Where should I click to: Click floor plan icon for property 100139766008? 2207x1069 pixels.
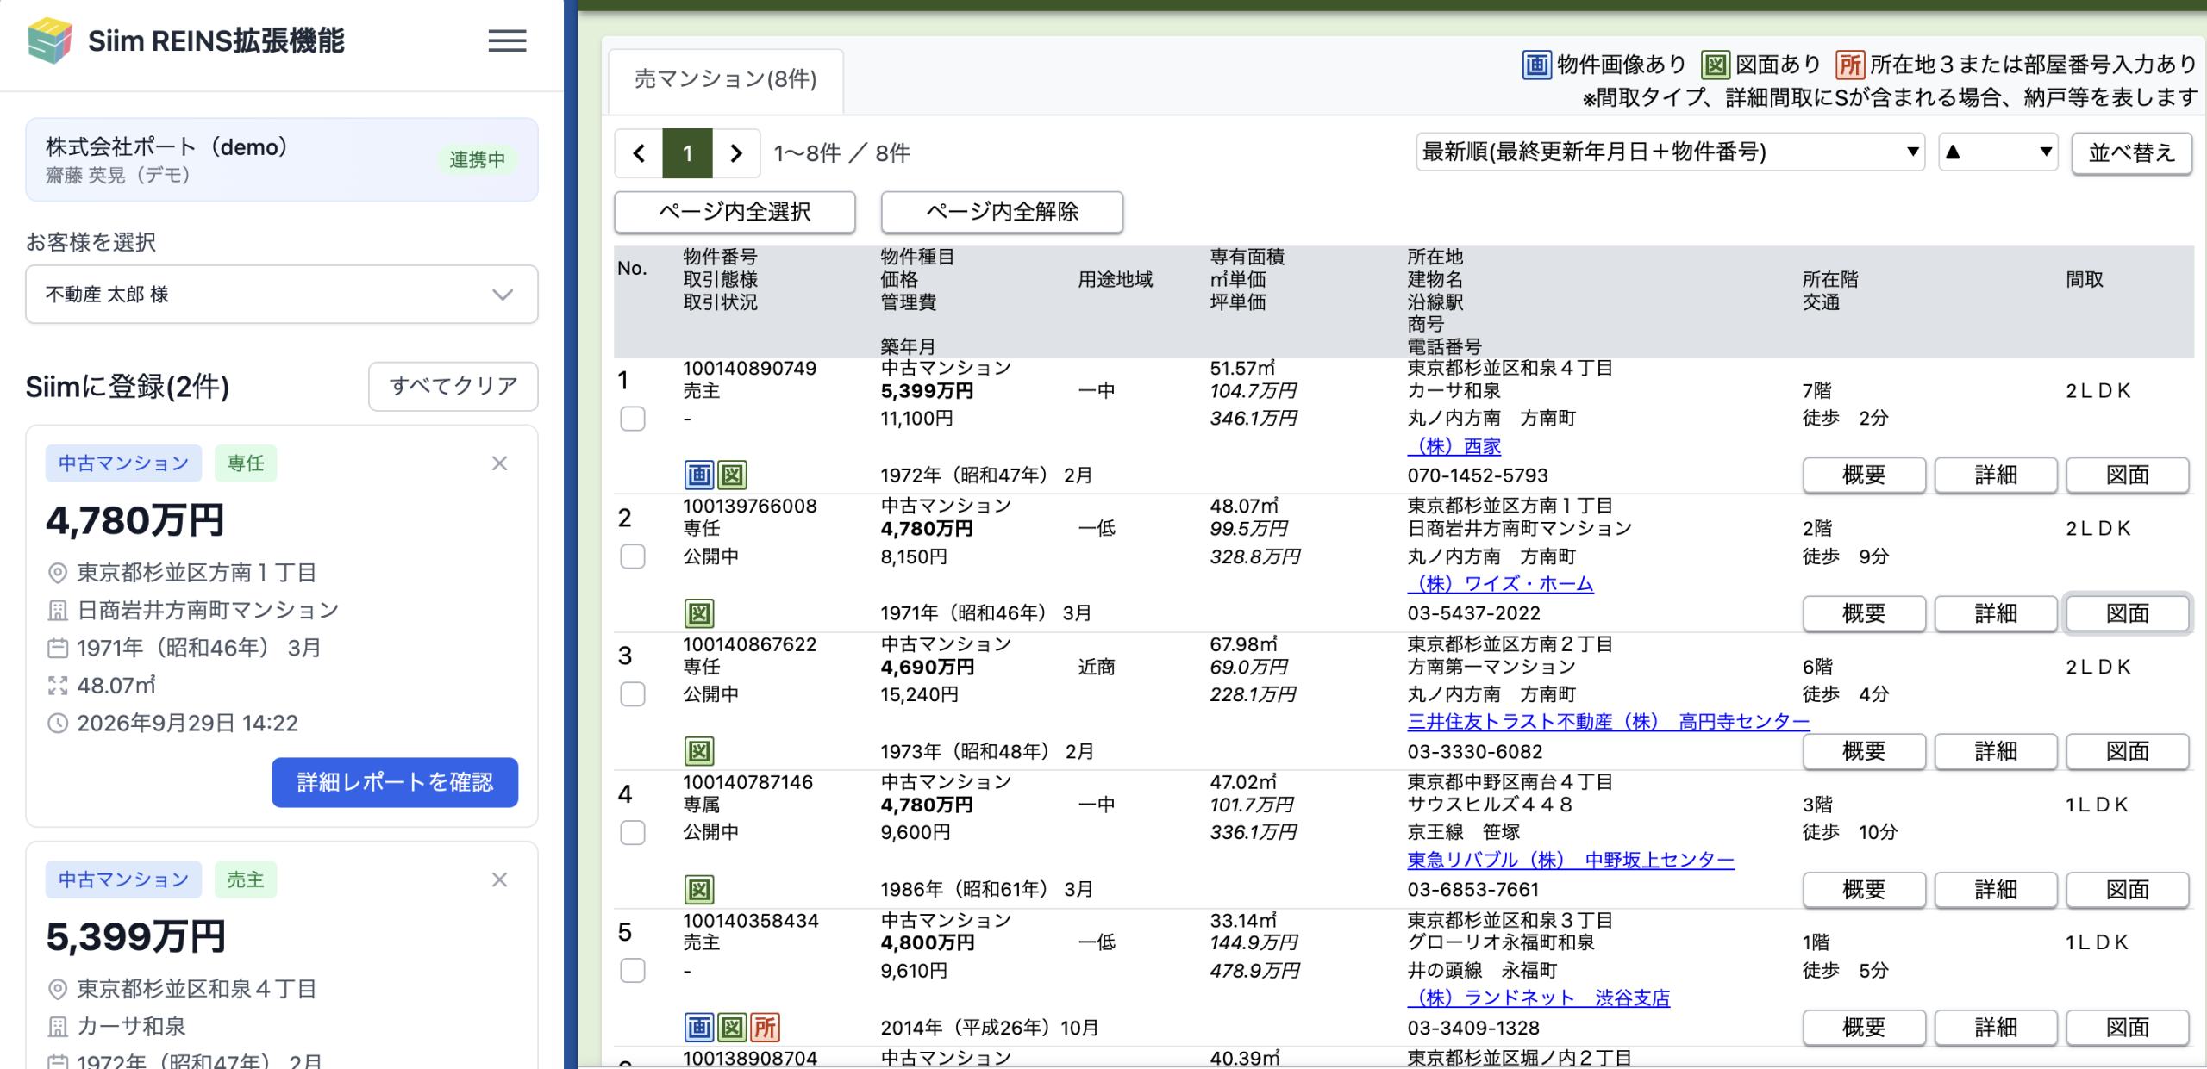pos(699,613)
